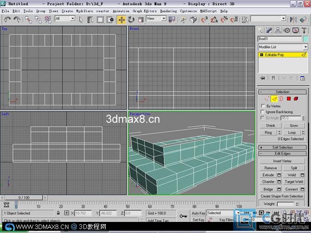Select the Select and Link tool

[x=28, y=19]
